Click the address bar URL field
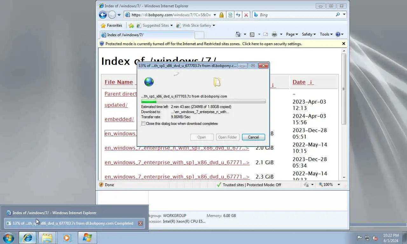 [x=171, y=15]
